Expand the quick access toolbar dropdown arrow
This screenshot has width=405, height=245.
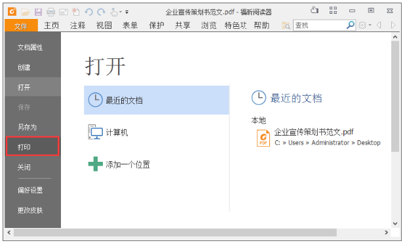[x=127, y=12]
